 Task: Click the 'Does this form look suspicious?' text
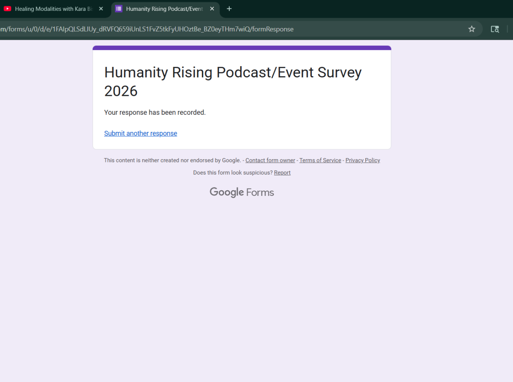coord(232,173)
